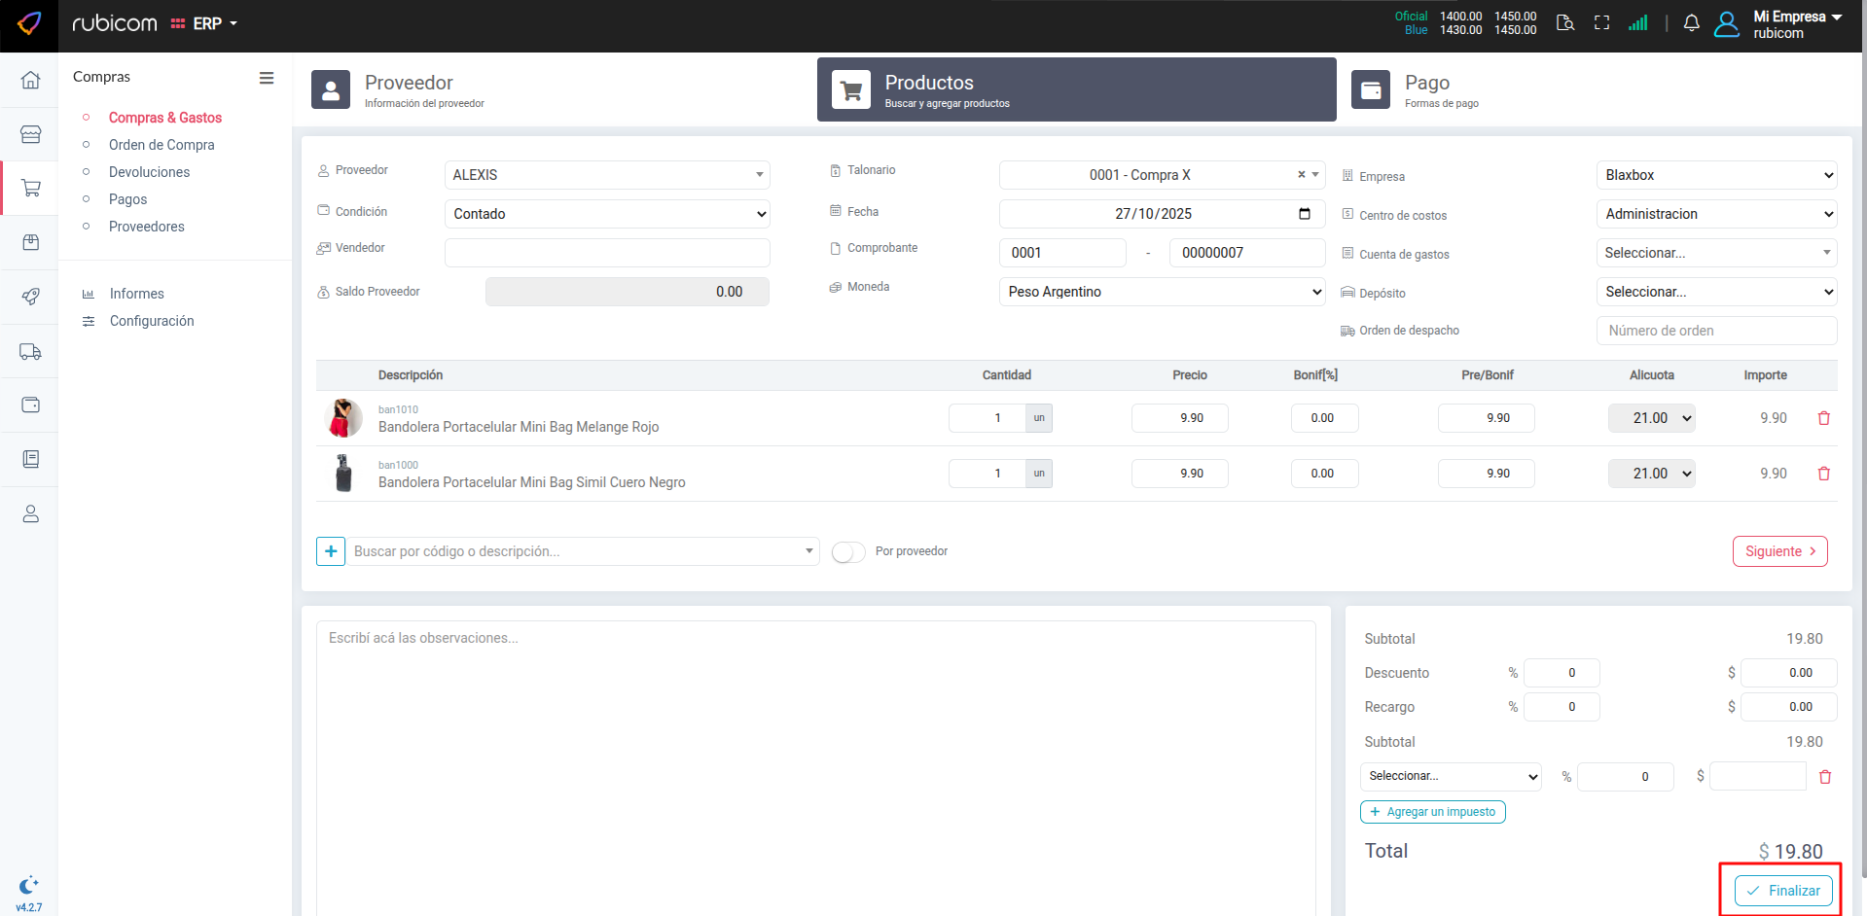This screenshot has height=916, width=1867.
Task: Switch to the Pago step tab
Action: pos(1426,89)
